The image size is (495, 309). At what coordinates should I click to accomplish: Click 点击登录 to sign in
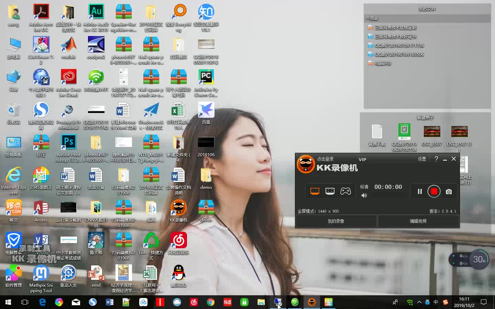(x=325, y=159)
